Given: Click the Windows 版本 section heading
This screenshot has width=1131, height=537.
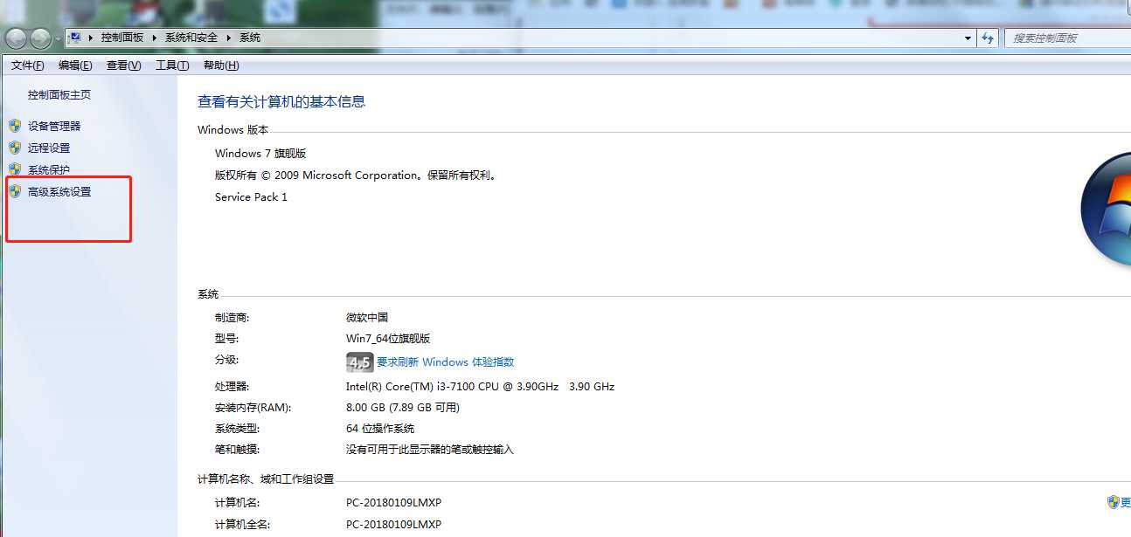Looking at the screenshot, I should [x=233, y=130].
